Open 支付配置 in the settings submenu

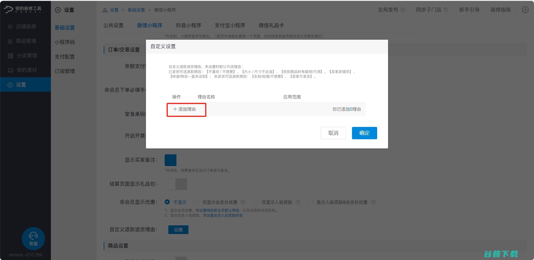click(65, 57)
